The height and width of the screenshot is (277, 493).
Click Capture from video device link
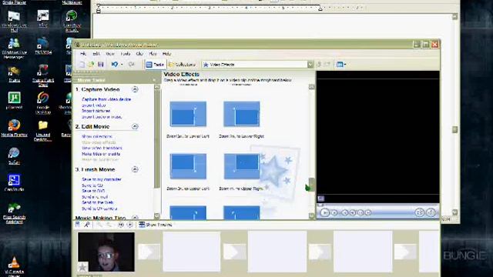click(106, 99)
